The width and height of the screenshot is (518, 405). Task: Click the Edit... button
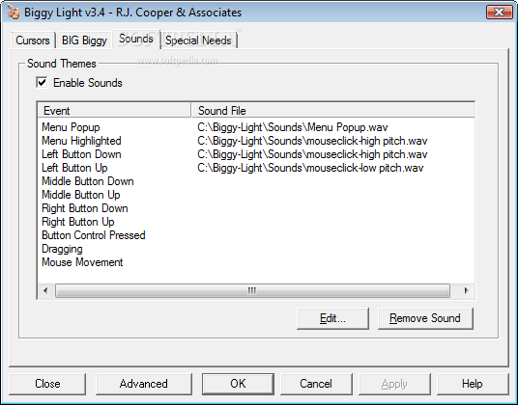(x=332, y=318)
